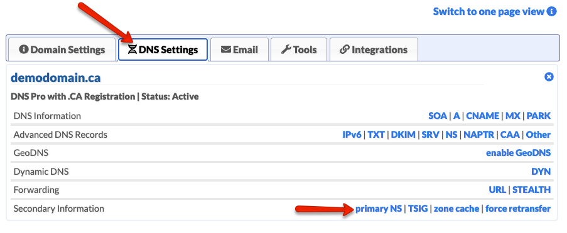Open the SOA record link
The width and height of the screenshot is (567, 233).
pyautogui.click(x=438, y=116)
